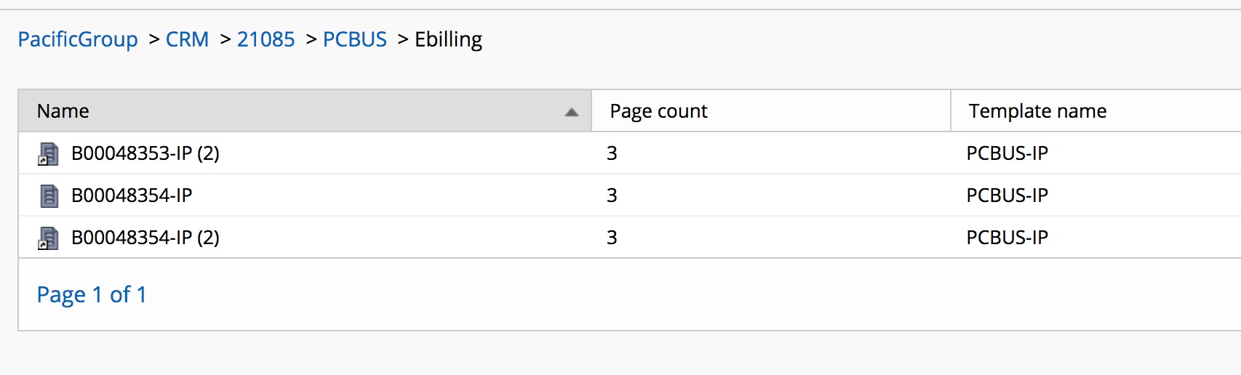Sort the list by the Name header
The height and width of the screenshot is (375, 1241).
pyautogui.click(x=63, y=111)
